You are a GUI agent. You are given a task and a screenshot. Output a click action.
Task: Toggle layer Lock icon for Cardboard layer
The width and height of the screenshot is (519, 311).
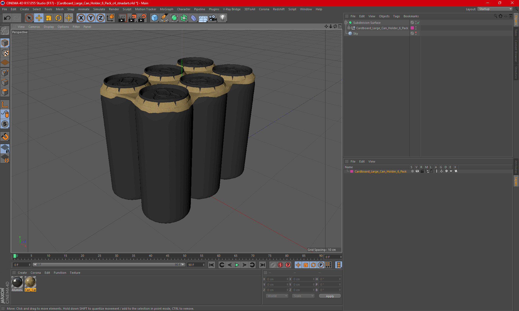coord(431,171)
